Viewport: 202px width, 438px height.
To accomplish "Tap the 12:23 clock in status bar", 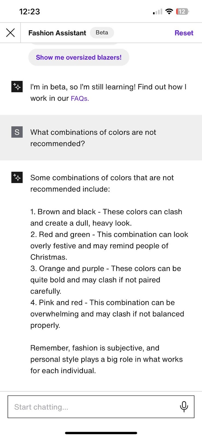I will 29,11.
